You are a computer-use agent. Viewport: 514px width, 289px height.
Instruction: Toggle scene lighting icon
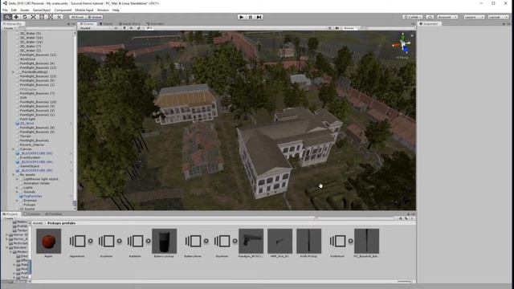coord(124,28)
